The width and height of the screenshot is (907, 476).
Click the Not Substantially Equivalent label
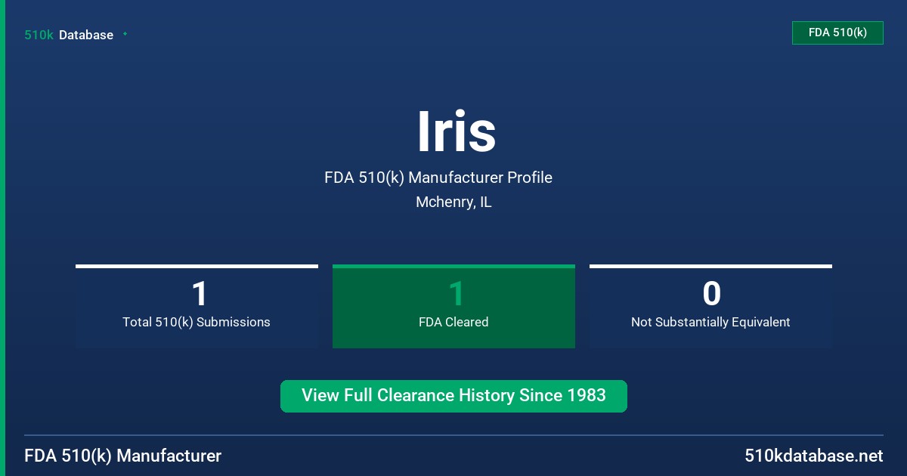click(710, 322)
